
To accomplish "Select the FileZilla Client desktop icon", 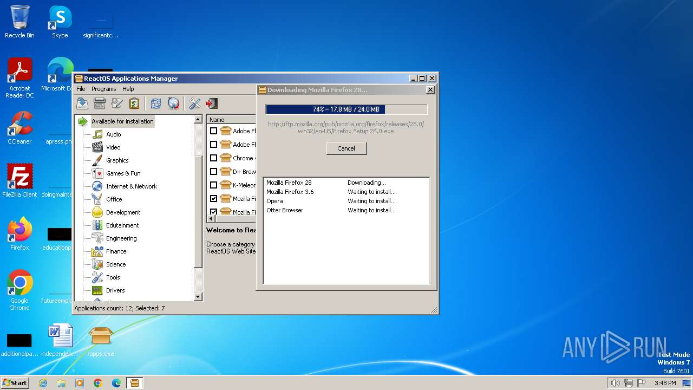I will [19, 180].
